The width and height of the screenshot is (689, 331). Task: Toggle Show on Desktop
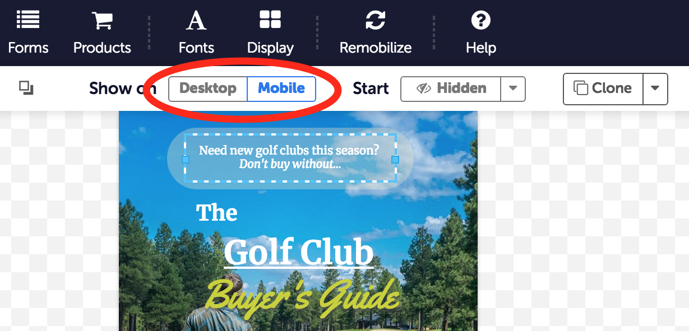pyautogui.click(x=208, y=88)
